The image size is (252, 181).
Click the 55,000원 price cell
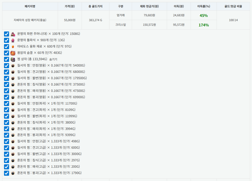pos(70,20)
